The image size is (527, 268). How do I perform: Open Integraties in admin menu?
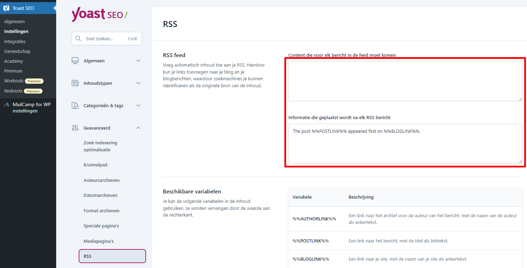(15, 41)
